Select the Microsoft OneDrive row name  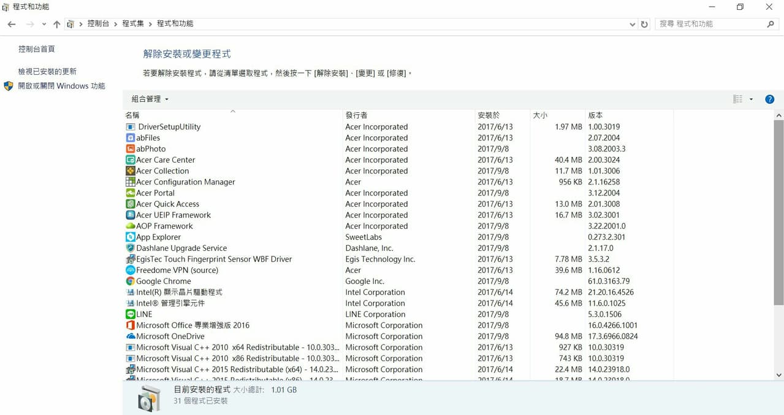click(x=170, y=337)
